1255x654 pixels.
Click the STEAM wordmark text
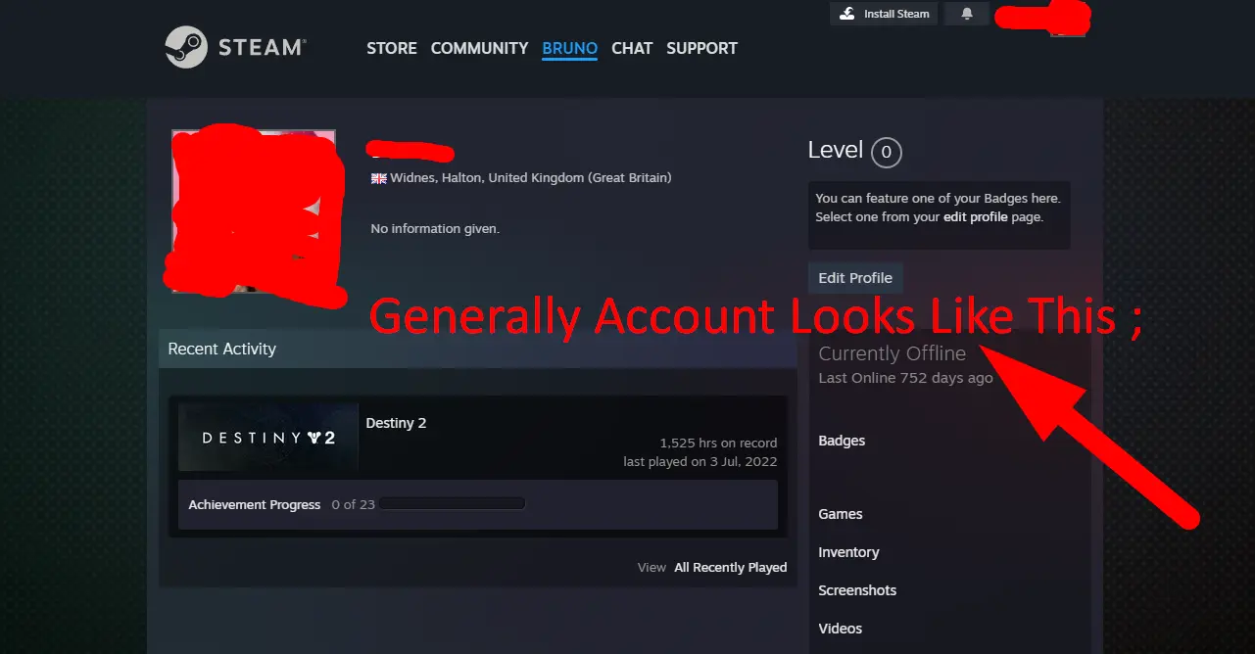260,47
